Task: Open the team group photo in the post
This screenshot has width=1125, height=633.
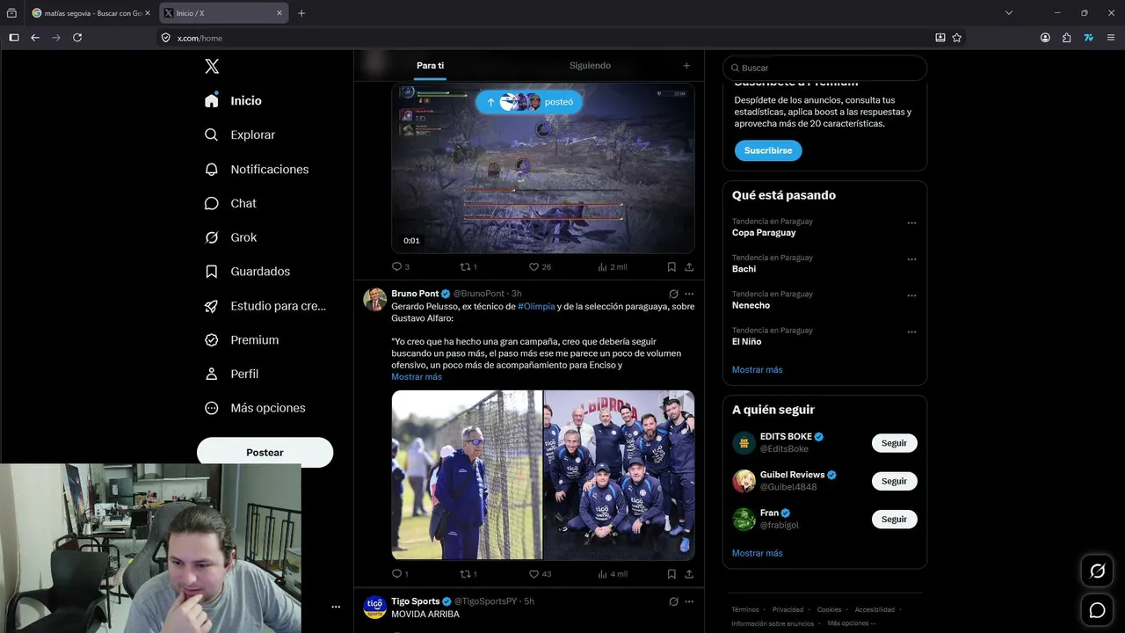Action: [x=619, y=475]
